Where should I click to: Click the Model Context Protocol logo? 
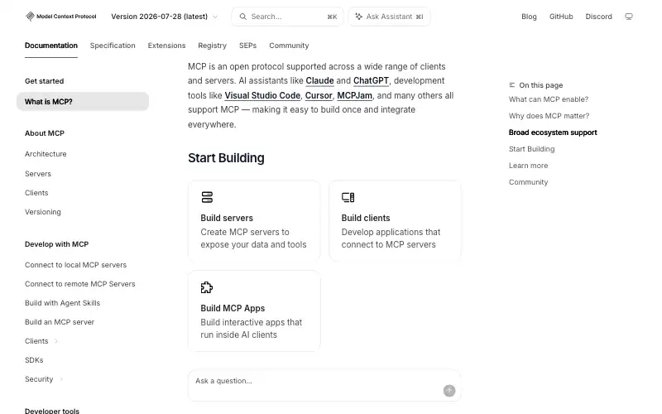coord(60,17)
